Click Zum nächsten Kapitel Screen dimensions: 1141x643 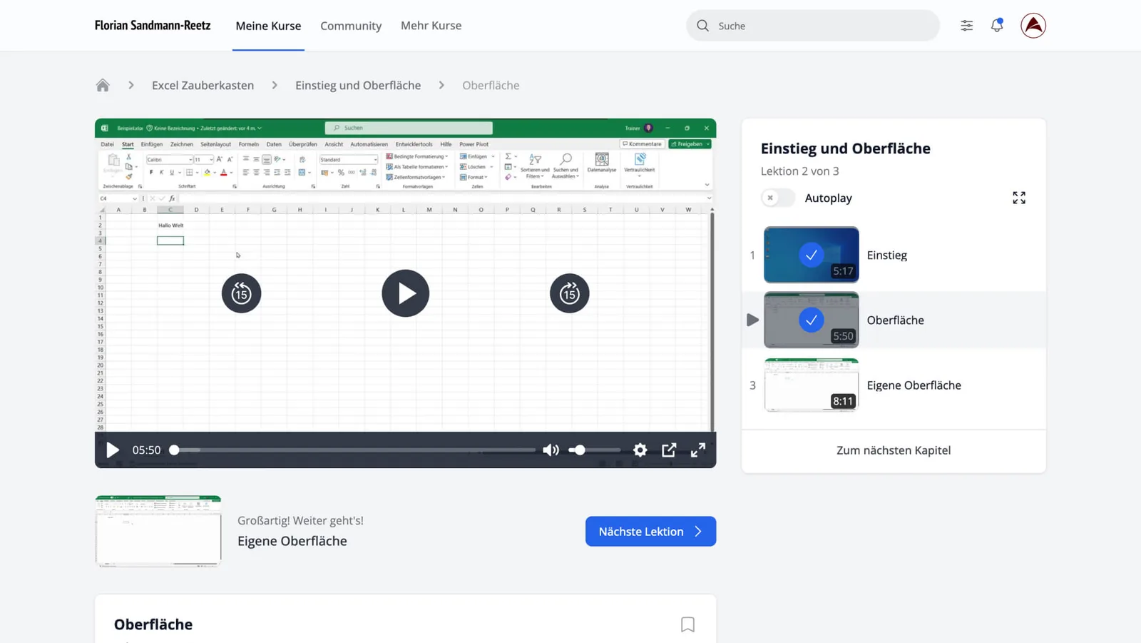[x=894, y=450]
